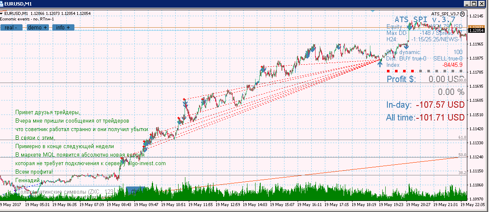Click the '19 May 22:35' time axis label

[473, 205]
